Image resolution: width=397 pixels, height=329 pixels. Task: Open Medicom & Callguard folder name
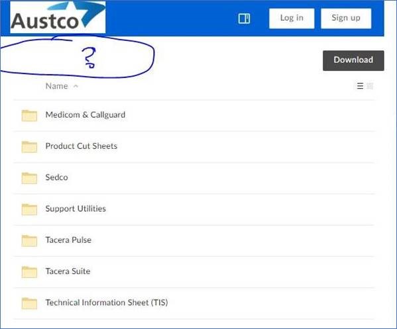(x=85, y=115)
